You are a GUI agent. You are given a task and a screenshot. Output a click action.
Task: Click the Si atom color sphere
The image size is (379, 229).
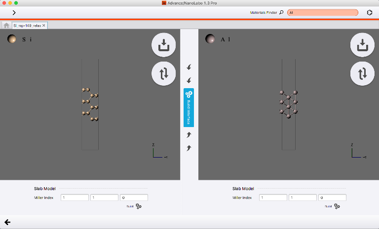click(12, 38)
